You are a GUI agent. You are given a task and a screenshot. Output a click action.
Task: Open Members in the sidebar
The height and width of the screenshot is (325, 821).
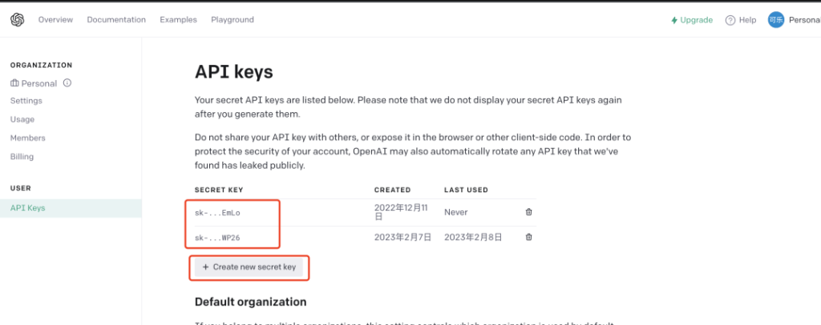[x=28, y=138]
